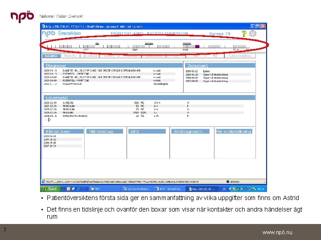
Task: Click the 2008 marker bar above timeline
Action: coord(149,44)
